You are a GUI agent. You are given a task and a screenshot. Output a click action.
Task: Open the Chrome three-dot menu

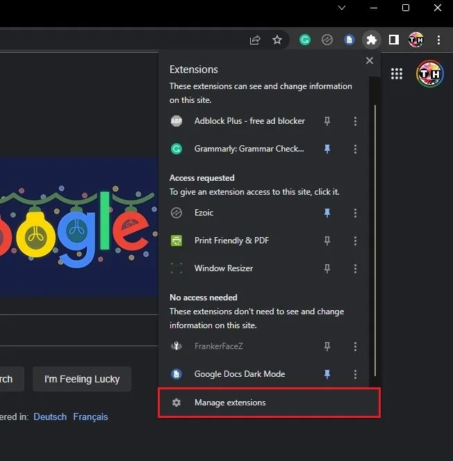[x=438, y=40]
